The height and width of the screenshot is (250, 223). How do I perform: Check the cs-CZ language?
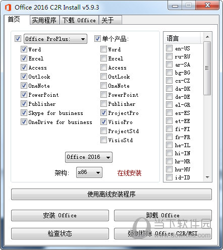point(169,80)
